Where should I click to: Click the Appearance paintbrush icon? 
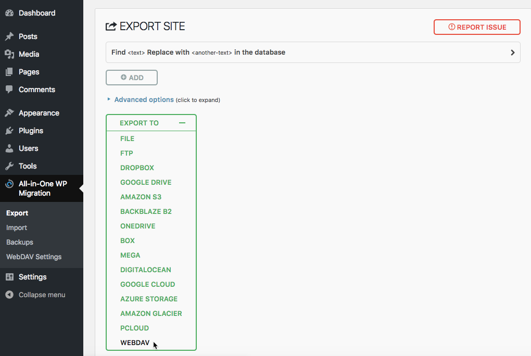coord(9,113)
